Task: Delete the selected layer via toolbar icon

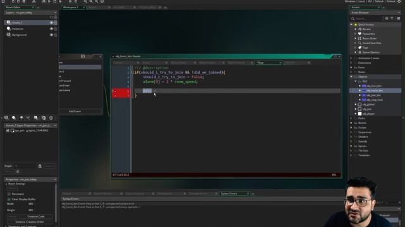Action: coord(51,118)
